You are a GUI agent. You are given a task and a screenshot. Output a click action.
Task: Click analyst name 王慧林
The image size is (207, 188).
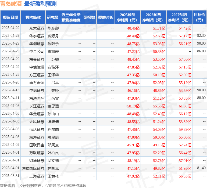point(53,176)
